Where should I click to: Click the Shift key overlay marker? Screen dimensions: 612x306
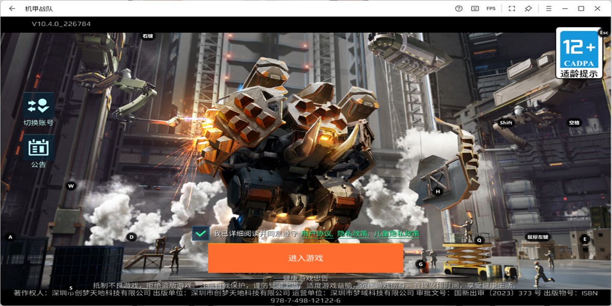[x=506, y=123]
